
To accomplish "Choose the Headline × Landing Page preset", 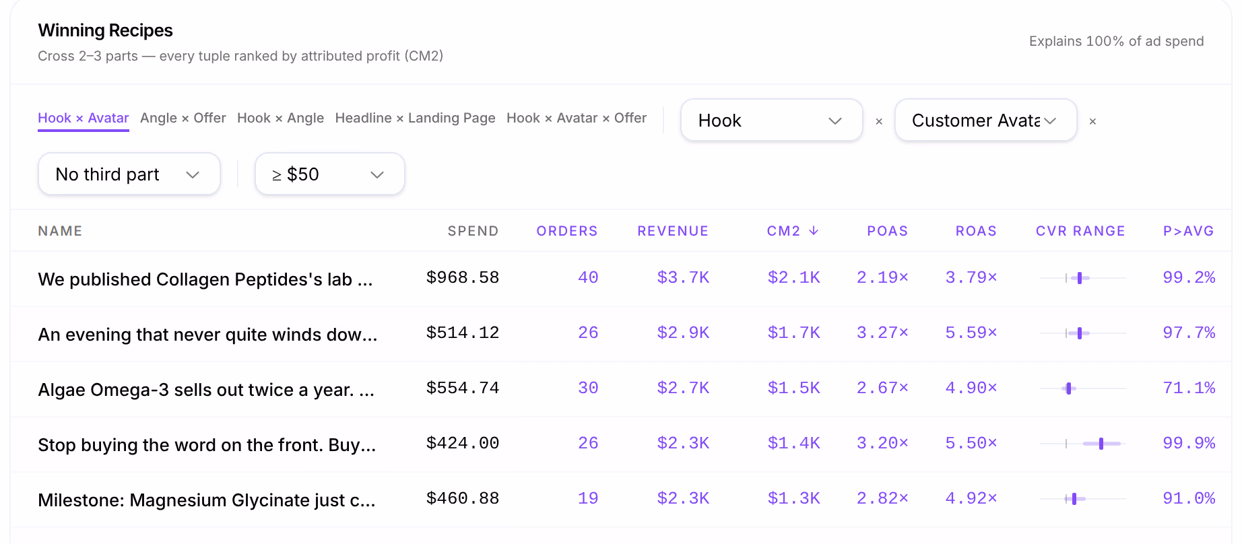I will [x=415, y=118].
